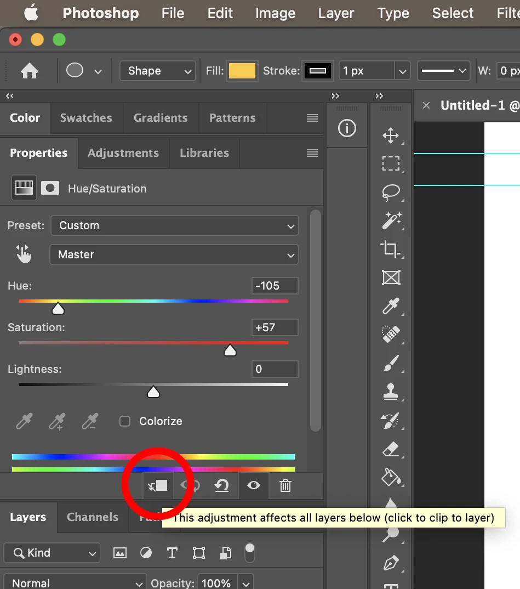Click the adjustment icon beside the mask icon

click(x=24, y=188)
